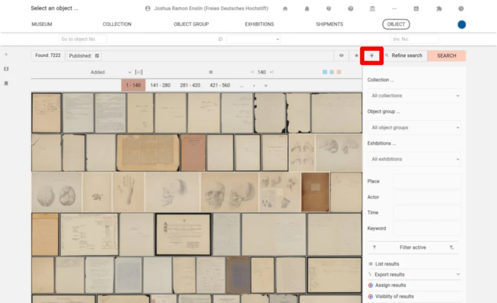Open the institution building icon

coord(372,9)
